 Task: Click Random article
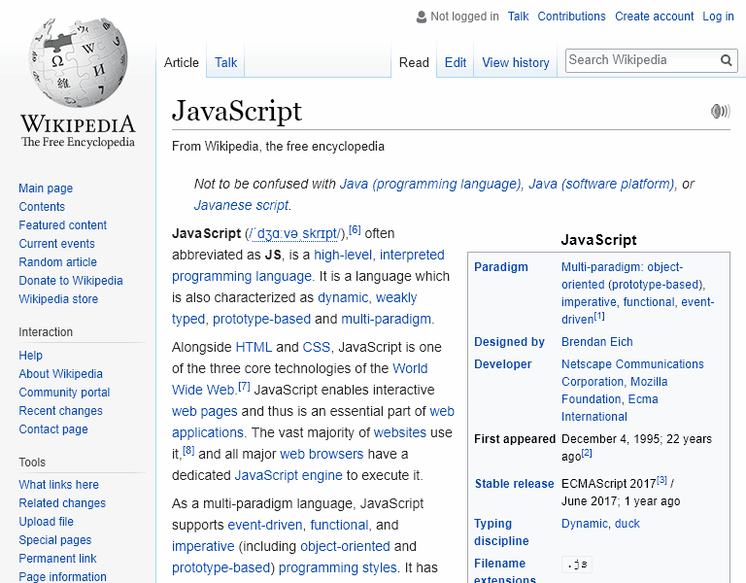(x=57, y=262)
